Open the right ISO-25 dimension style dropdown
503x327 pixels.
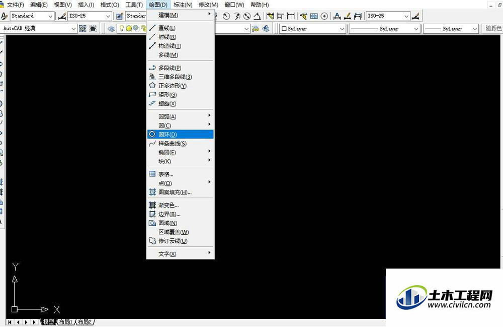388,16
